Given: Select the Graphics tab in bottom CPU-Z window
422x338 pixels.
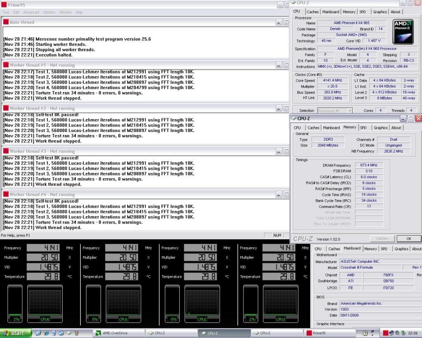Looking at the screenshot, I should point(401,249).
